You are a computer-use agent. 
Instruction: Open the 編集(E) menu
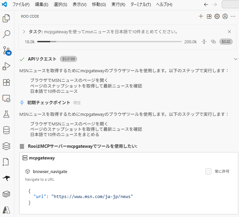point(42,4)
